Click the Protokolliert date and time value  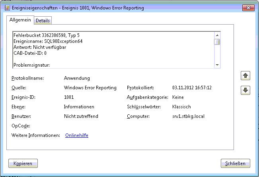click(192, 88)
